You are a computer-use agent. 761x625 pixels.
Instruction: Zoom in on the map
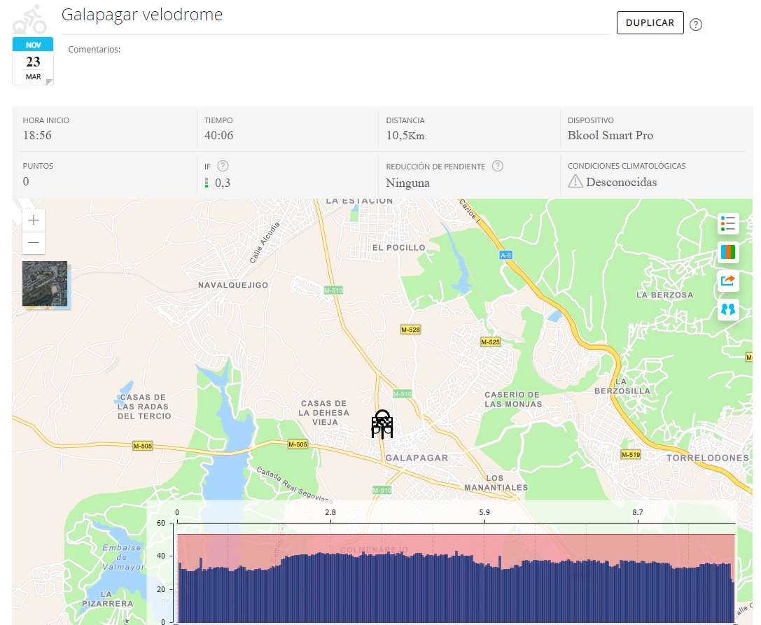pos(34,220)
